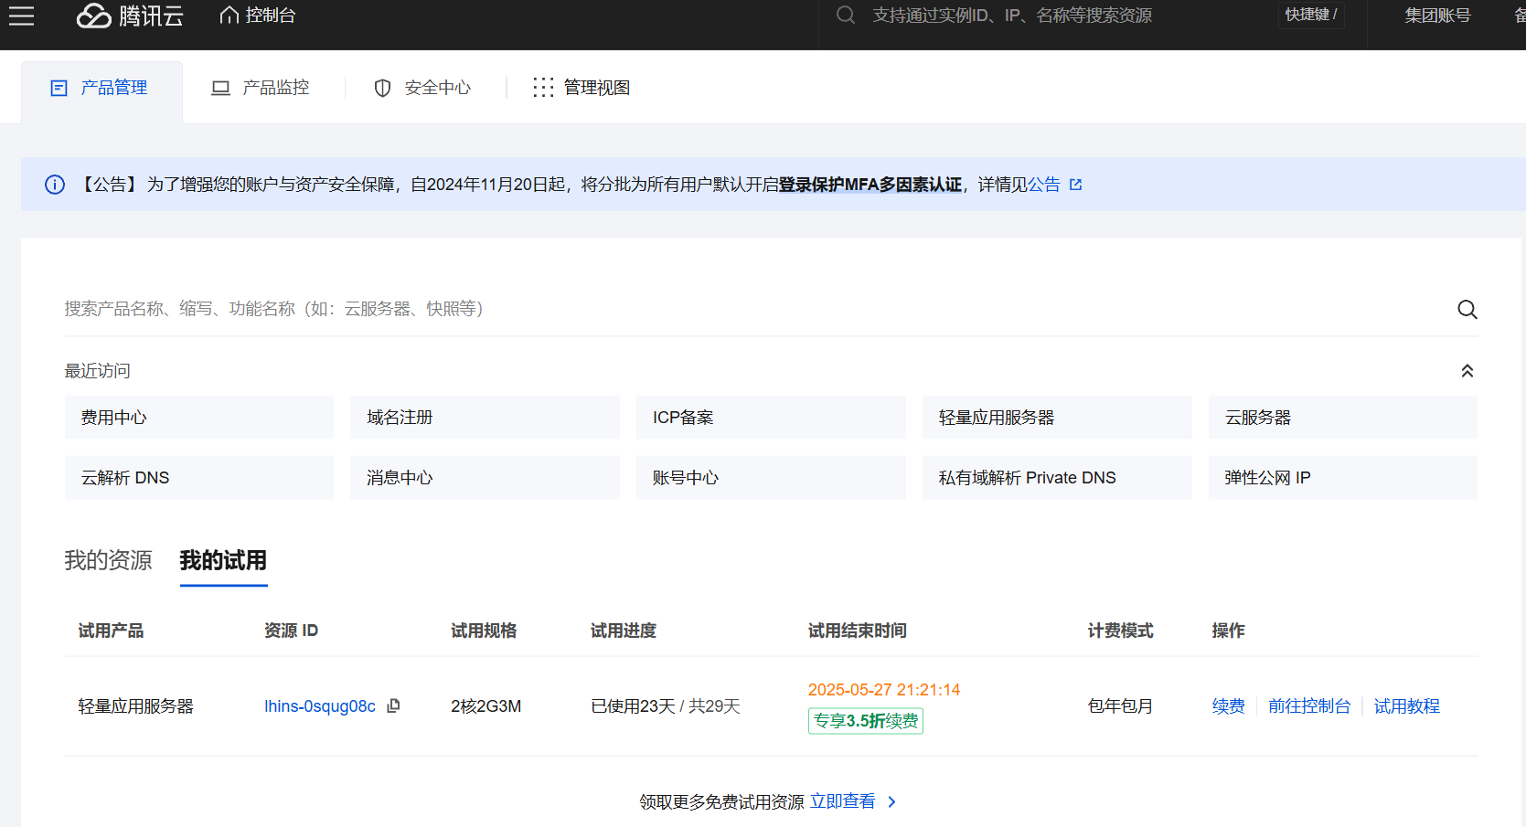Click the chevron arrow after 立即查看

click(892, 801)
